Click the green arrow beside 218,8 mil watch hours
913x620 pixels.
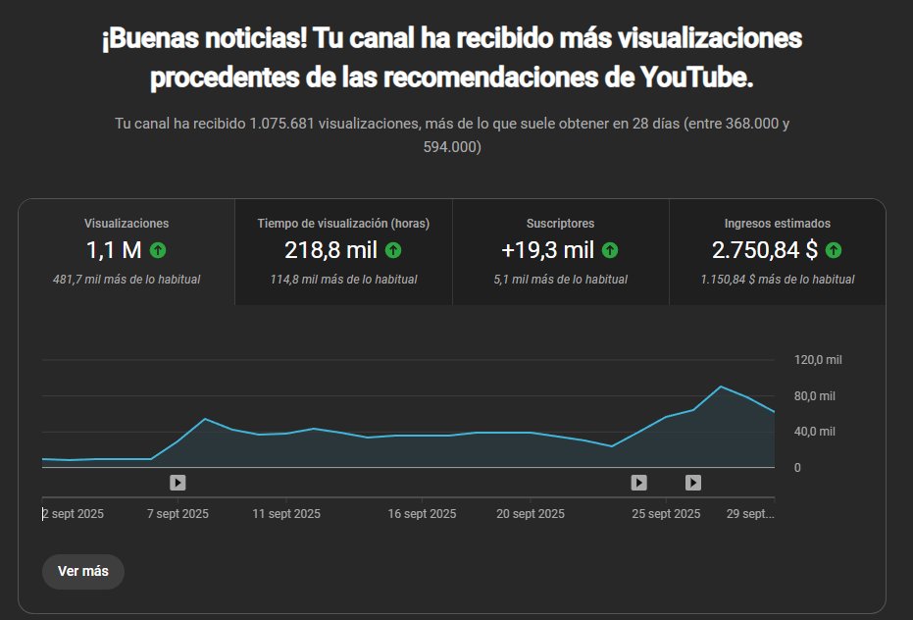[x=392, y=251]
